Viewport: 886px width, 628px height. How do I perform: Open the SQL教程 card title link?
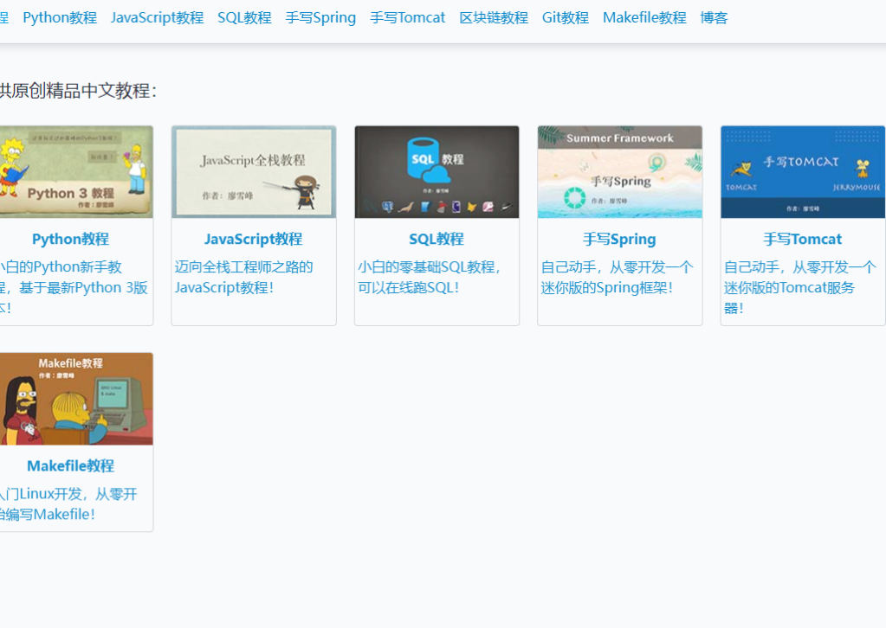coord(437,239)
